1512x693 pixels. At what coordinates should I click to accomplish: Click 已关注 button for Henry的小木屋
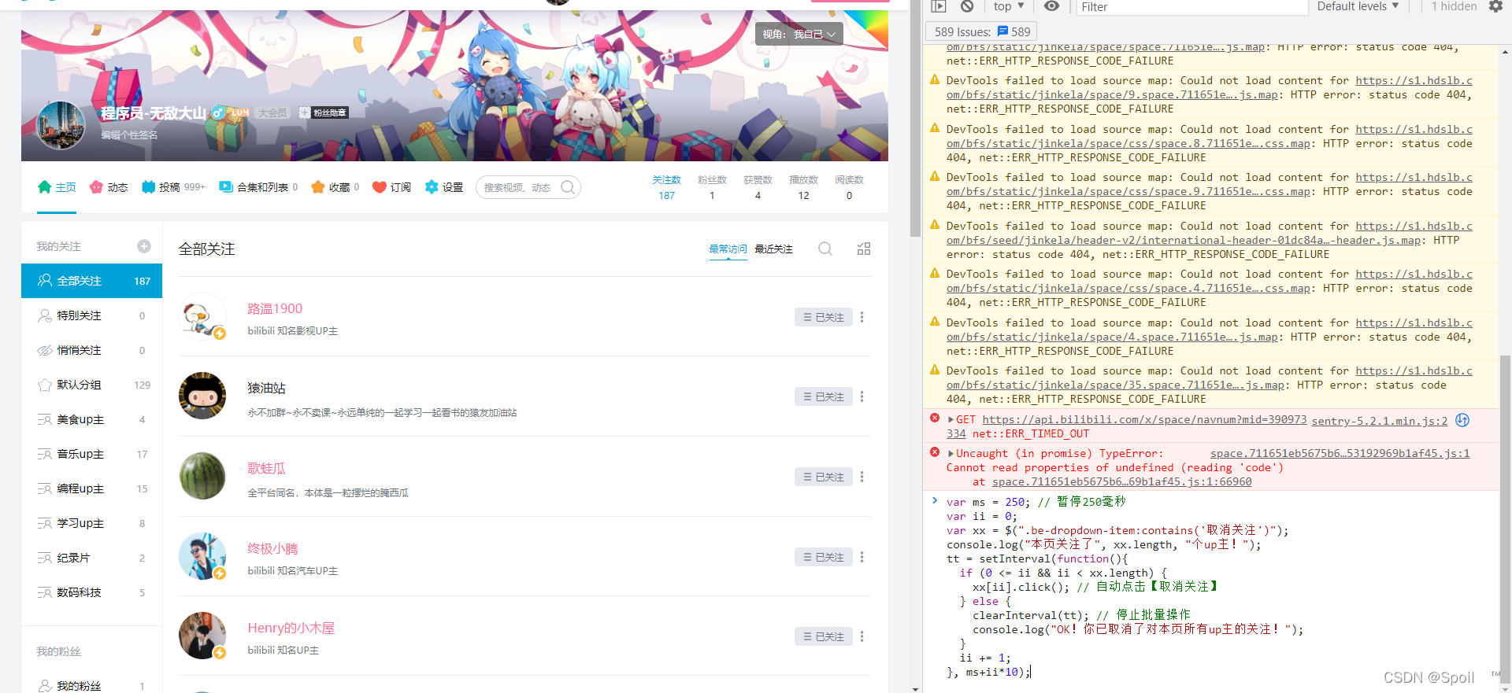point(823,636)
